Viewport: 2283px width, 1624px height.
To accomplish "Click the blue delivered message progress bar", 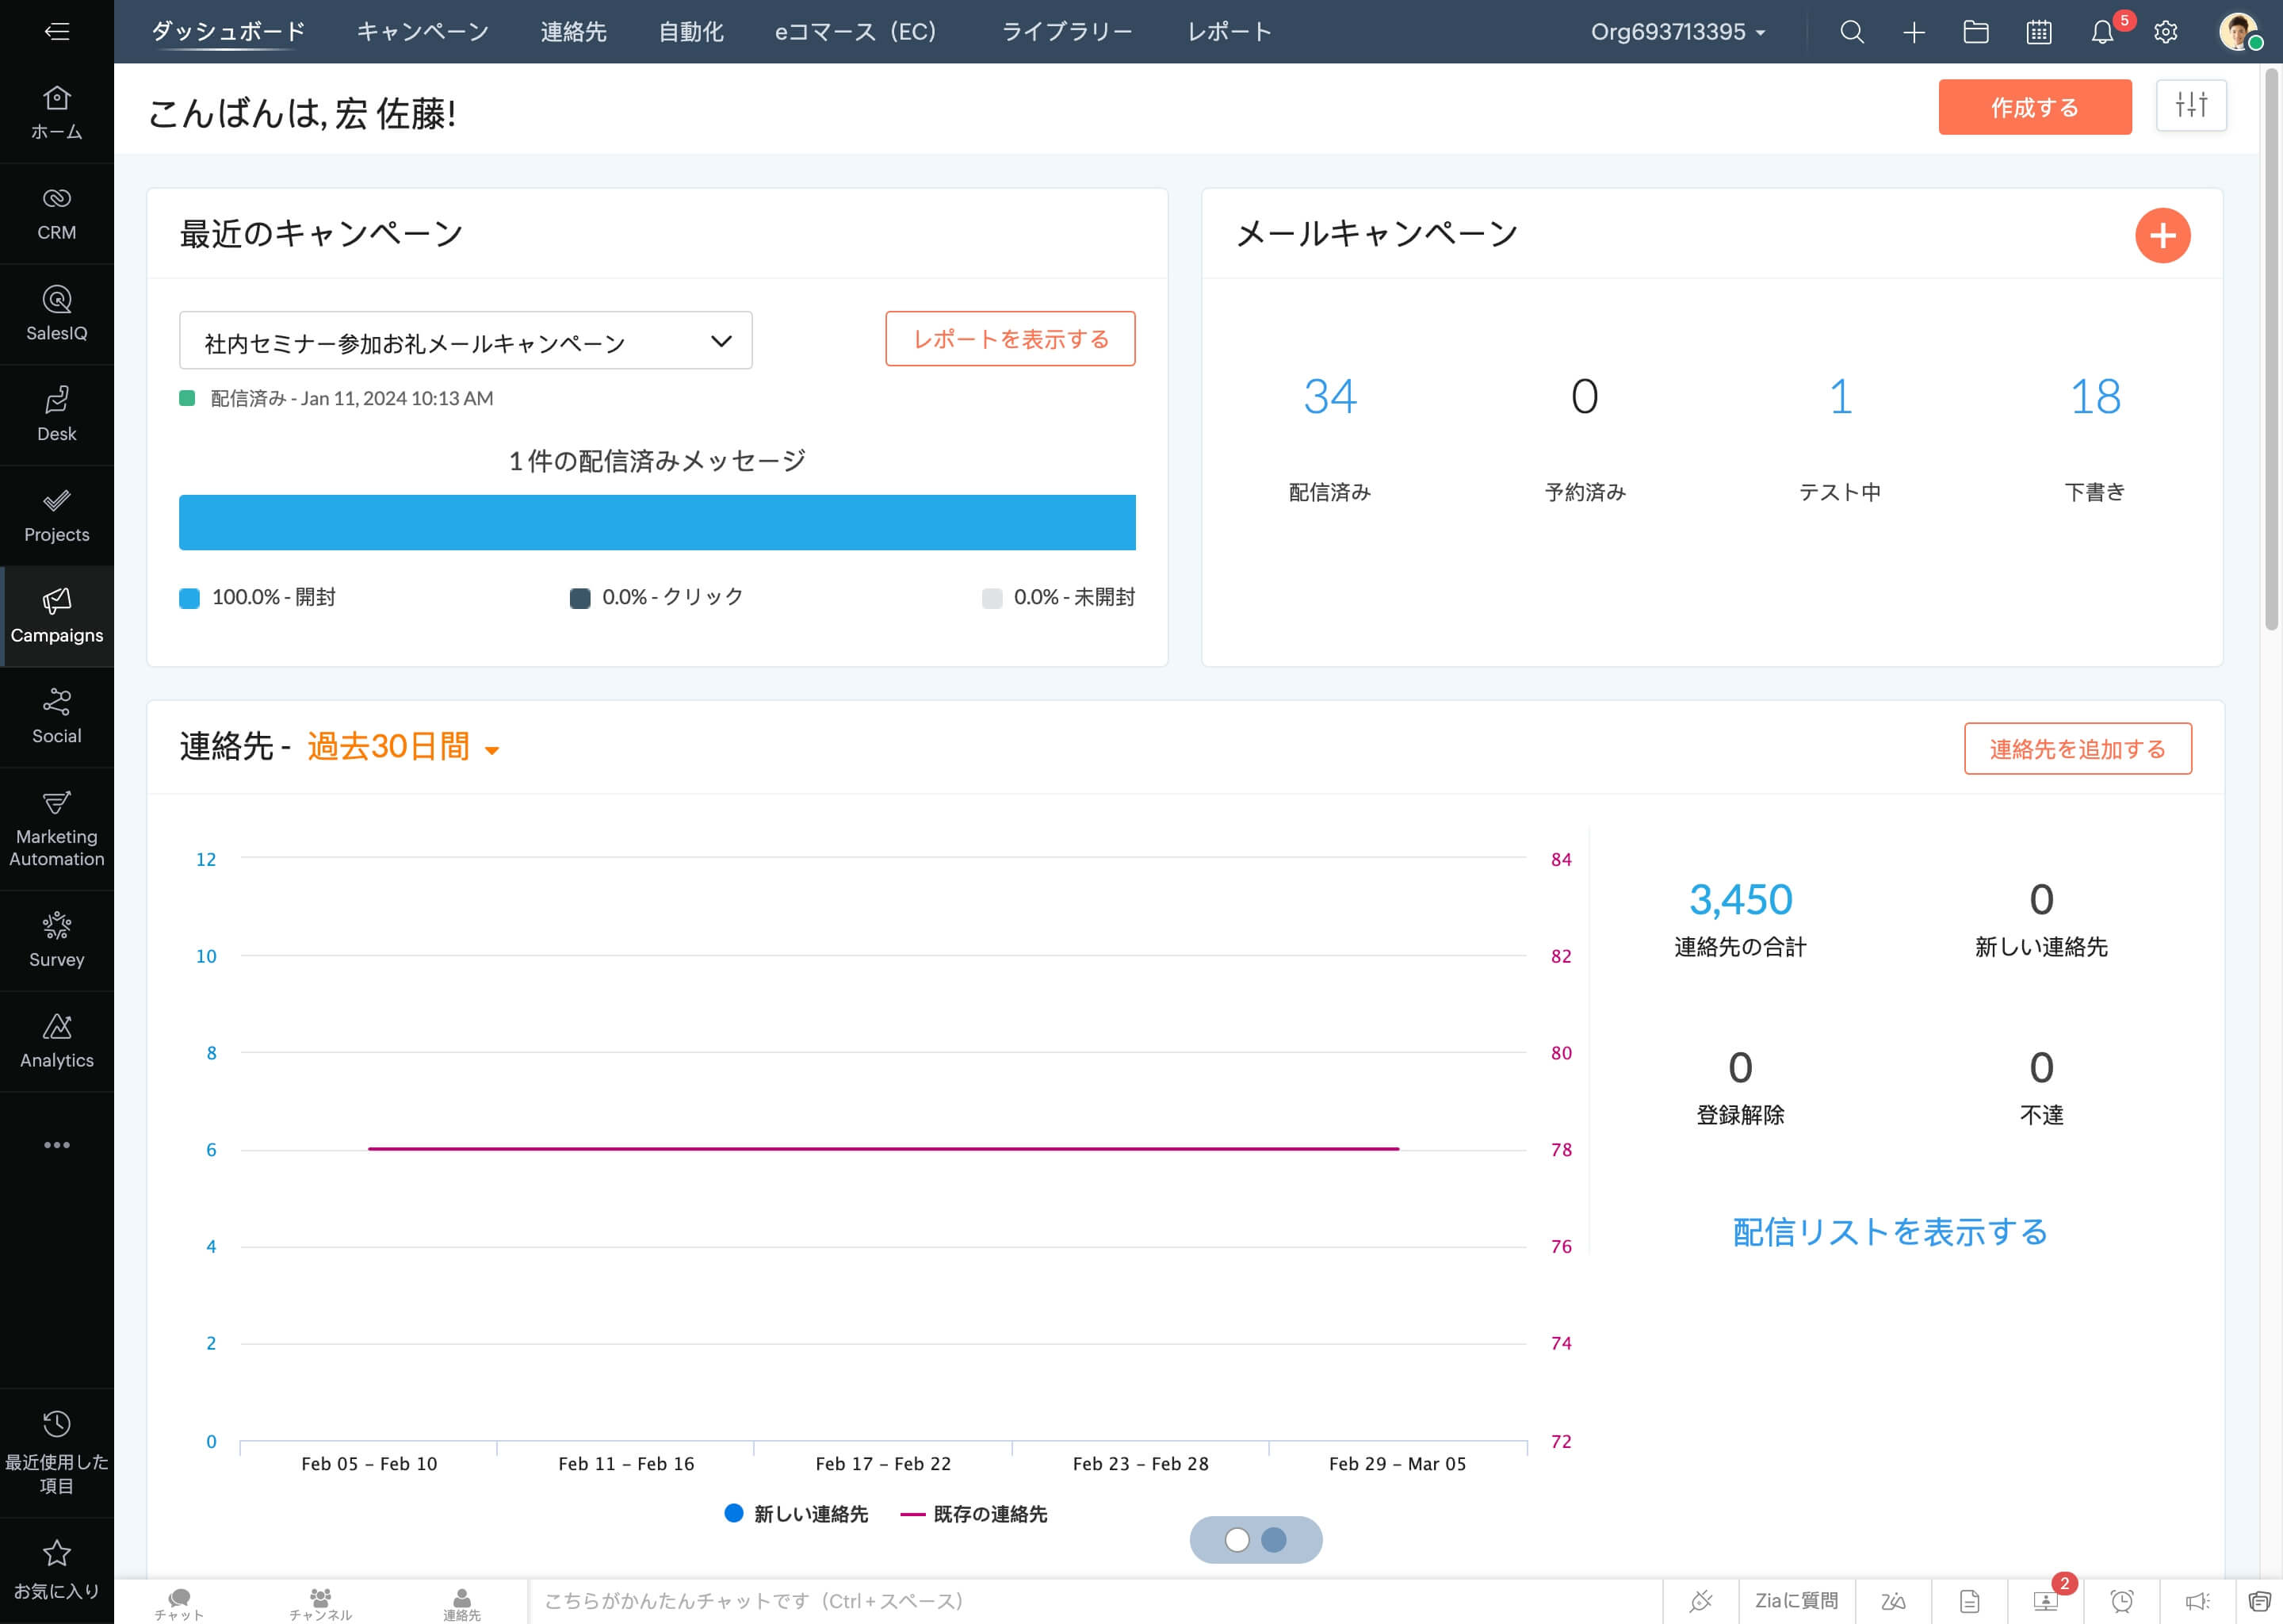I will 656,521.
